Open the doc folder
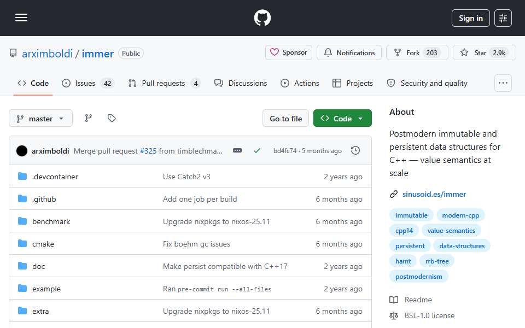 tap(38, 266)
